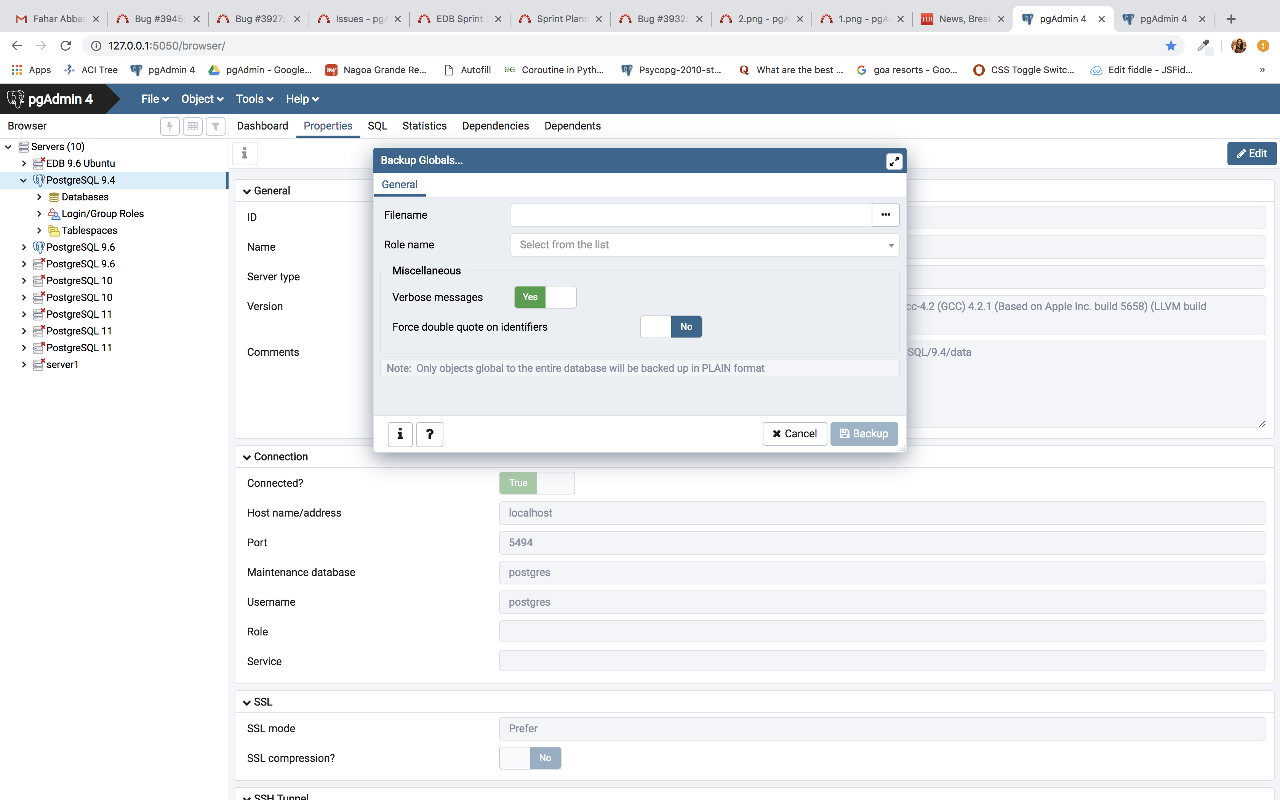Collapse the PostgreSQL 9.4 server node
This screenshot has width=1280, height=800.
pyautogui.click(x=23, y=181)
